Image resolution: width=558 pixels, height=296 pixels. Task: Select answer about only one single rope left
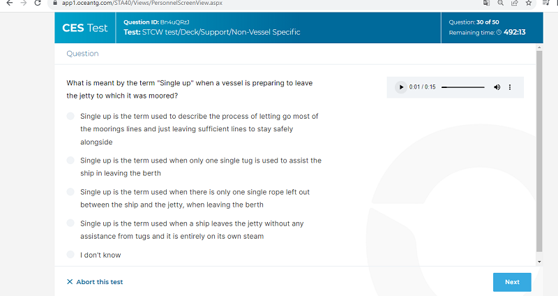coord(70,192)
